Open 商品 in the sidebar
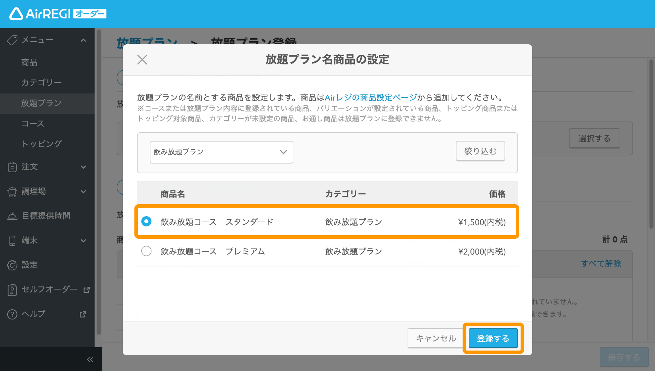 tap(29, 62)
